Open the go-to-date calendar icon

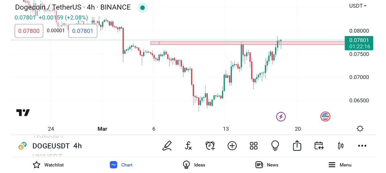(319, 146)
